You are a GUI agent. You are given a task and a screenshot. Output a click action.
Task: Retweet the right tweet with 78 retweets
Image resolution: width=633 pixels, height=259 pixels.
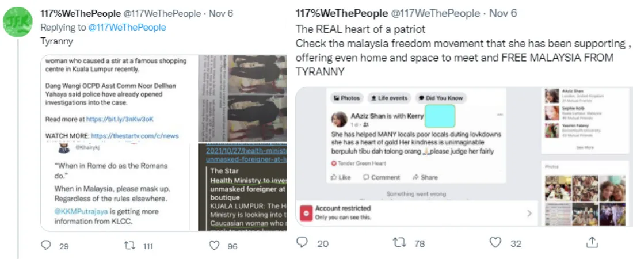coord(400,242)
